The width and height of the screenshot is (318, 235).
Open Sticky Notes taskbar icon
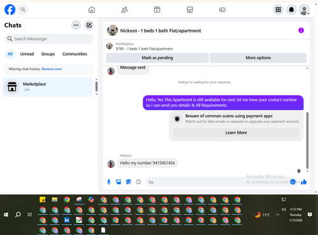click(43, 199)
